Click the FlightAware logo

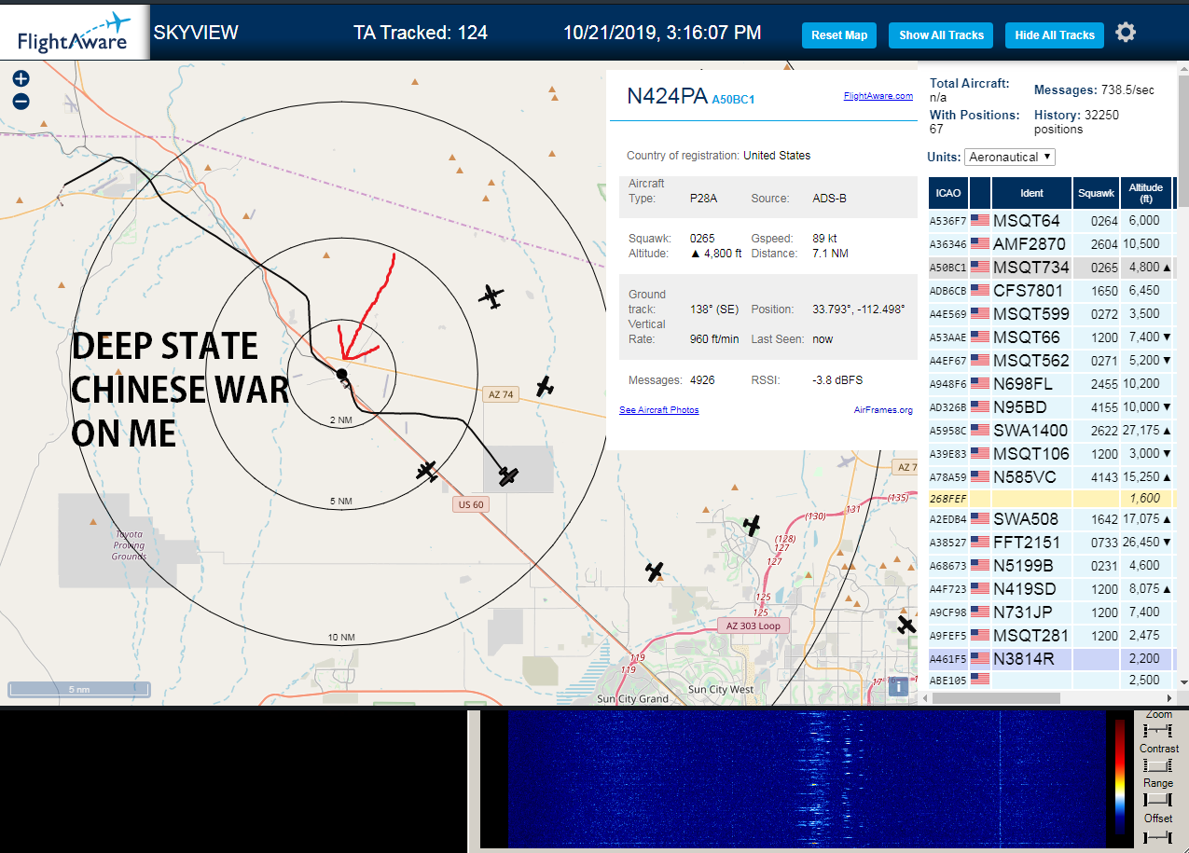click(75, 33)
